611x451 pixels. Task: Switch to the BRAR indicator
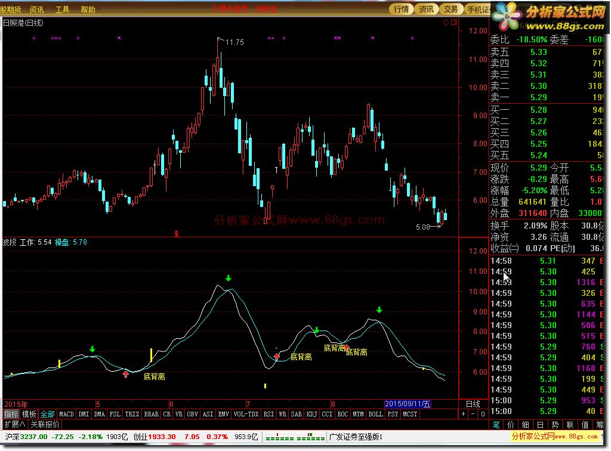tap(151, 414)
